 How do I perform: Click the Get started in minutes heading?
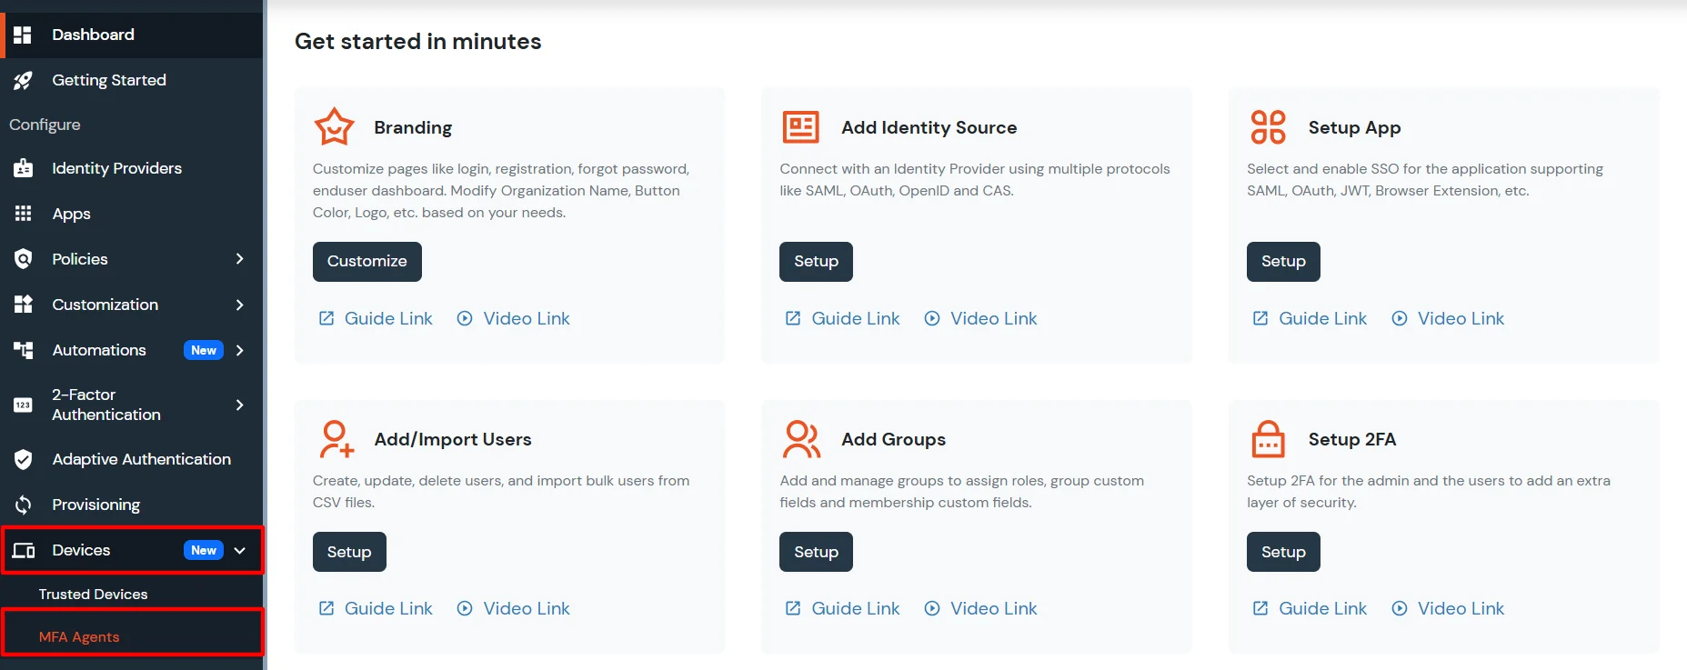(x=417, y=42)
